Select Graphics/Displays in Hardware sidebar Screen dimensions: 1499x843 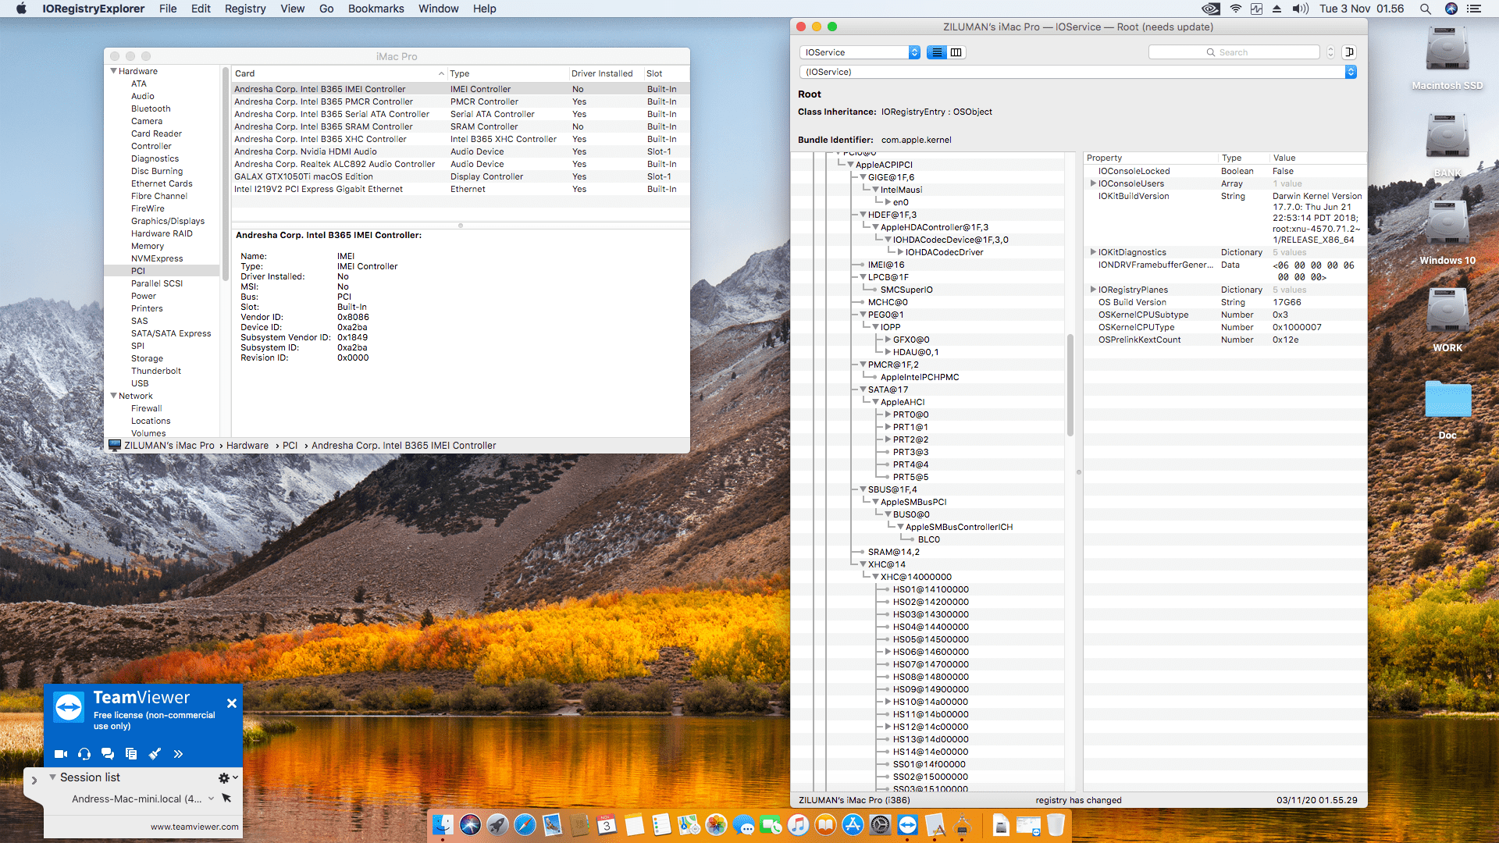167,221
